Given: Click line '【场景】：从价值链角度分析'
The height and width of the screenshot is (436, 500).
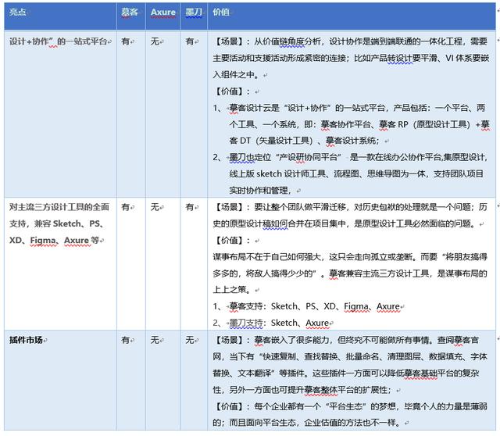Looking at the screenshot, I should coord(350,41).
